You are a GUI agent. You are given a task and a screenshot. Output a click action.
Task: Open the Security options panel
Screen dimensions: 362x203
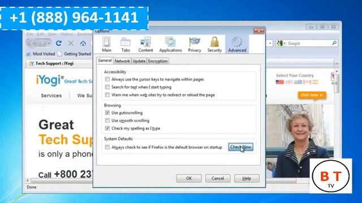214,45
